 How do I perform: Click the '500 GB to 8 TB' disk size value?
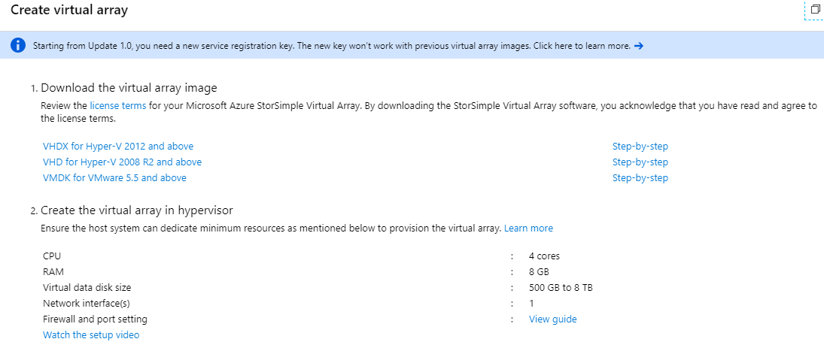561,288
